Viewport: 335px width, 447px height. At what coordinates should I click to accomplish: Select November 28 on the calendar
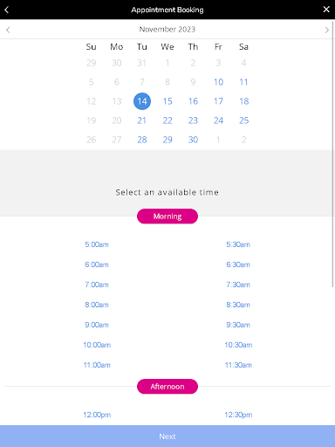(142, 140)
